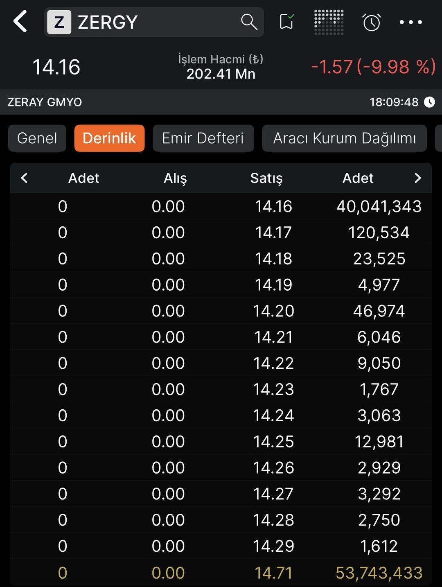
Task: Tap the search magnifier icon
Action: pyautogui.click(x=249, y=22)
